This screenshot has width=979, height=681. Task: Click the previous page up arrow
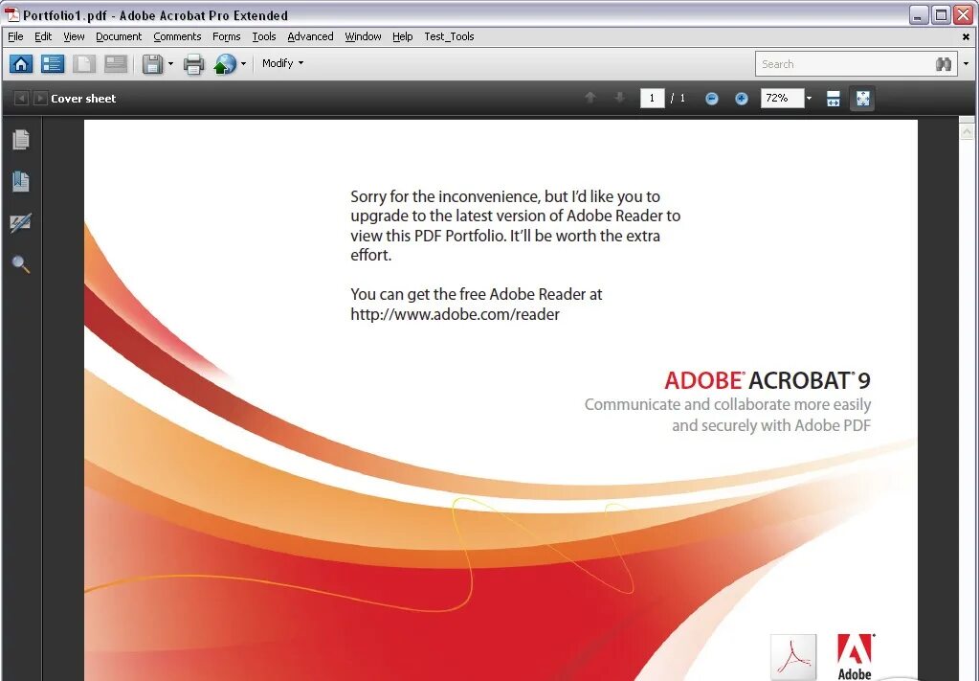click(590, 98)
